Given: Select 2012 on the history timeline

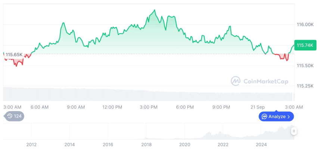Looking at the screenshot, I should 31,144.
